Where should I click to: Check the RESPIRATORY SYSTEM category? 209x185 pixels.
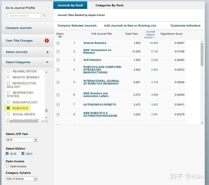8,92
